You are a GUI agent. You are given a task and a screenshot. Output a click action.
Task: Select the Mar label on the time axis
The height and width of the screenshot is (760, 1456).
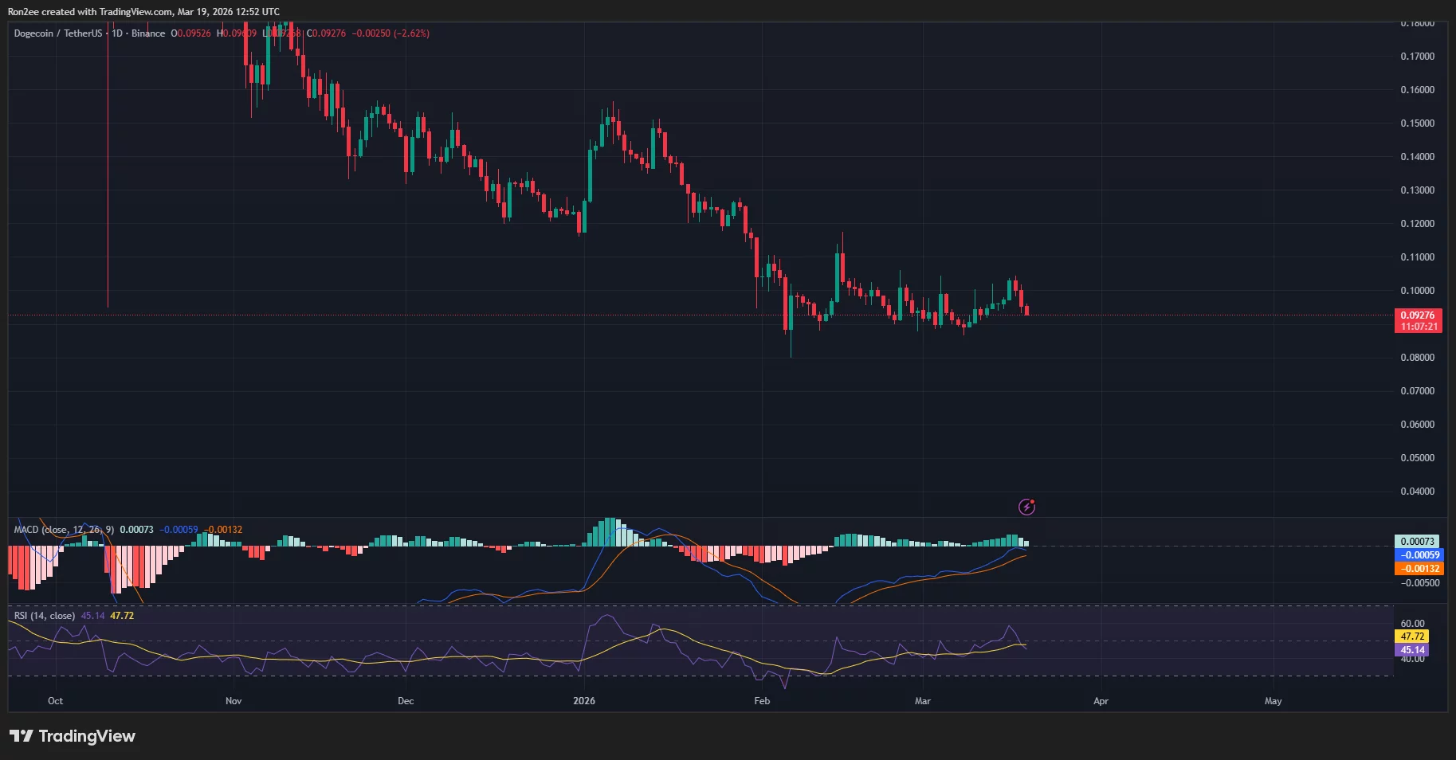pyautogui.click(x=922, y=701)
